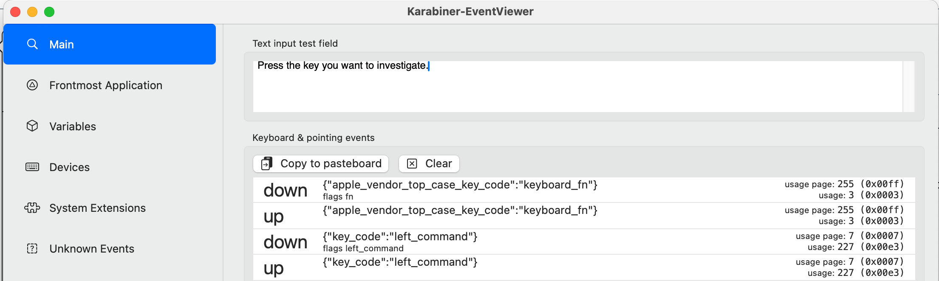Click the magnifying glass icon beside Main
This screenshot has width=939, height=281.
32,44
